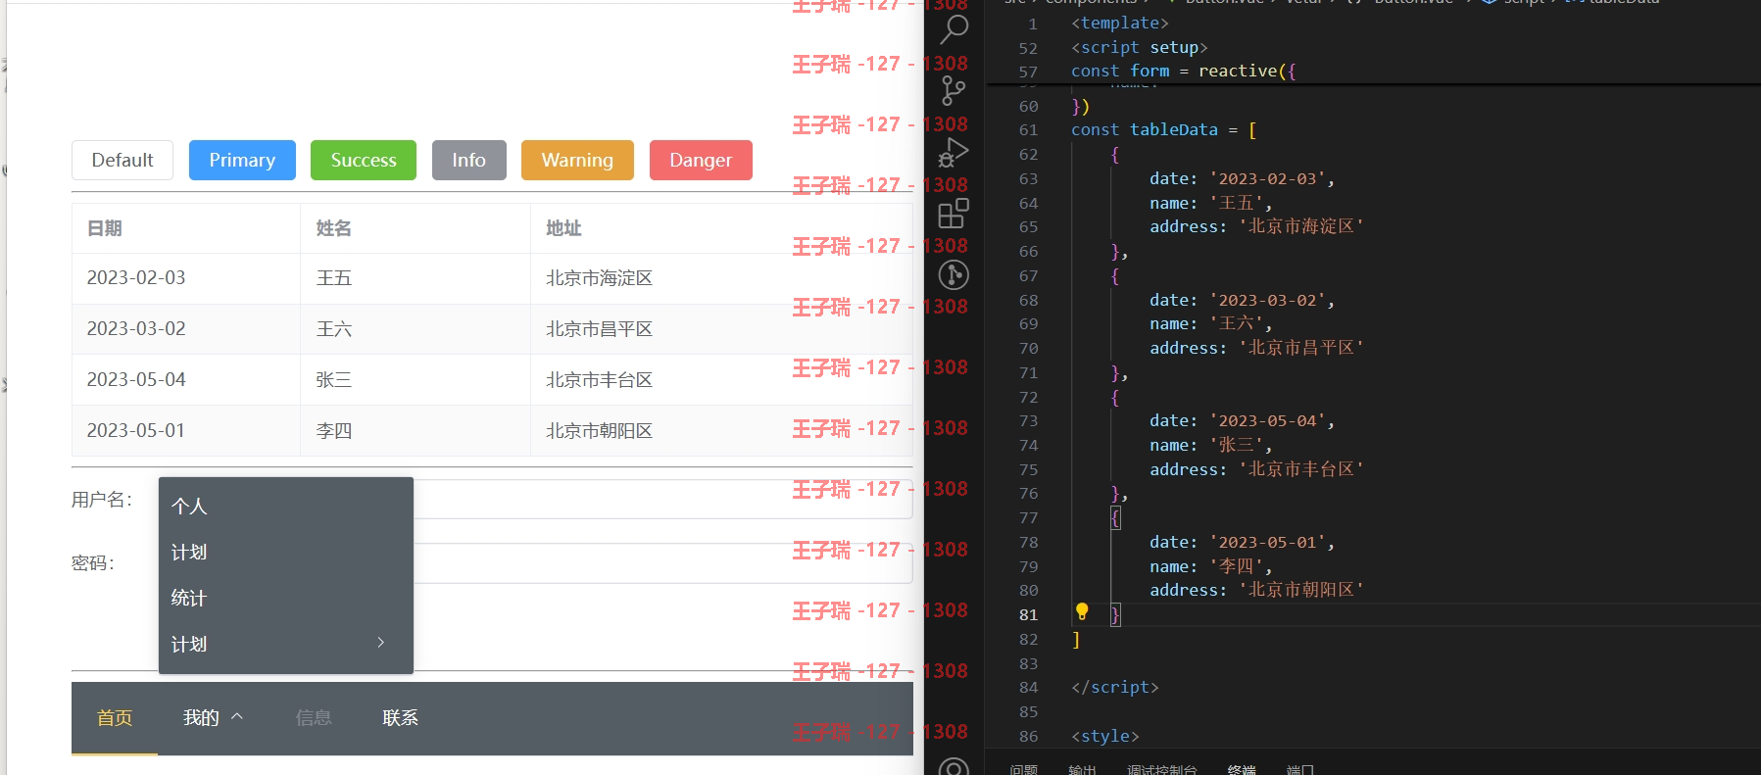The width and height of the screenshot is (1761, 775).
Task: Click code line date: '2023-05-04'
Action: tap(1242, 420)
